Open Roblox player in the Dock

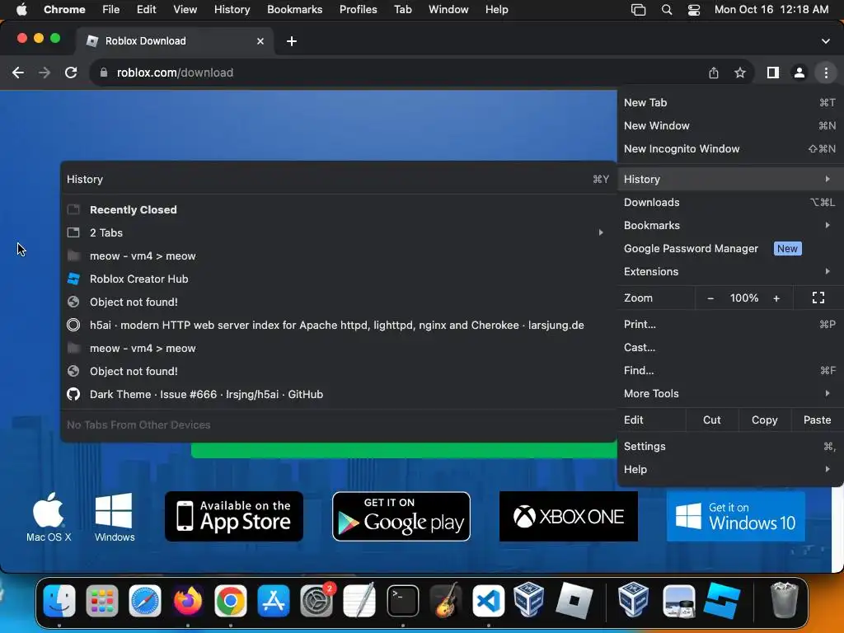pyautogui.click(x=574, y=601)
